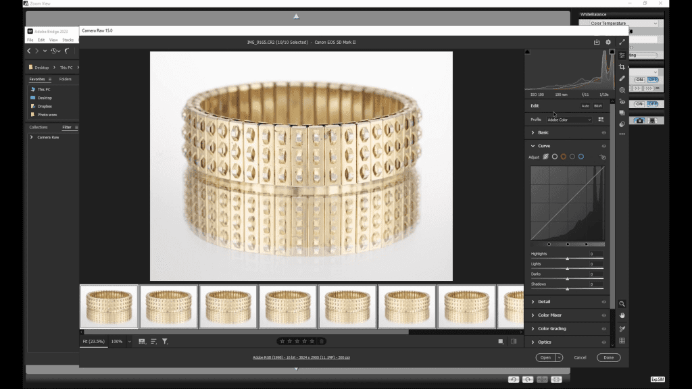Open the filmstrip filter funnel icon
Image resolution: width=692 pixels, height=389 pixels.
click(165, 341)
